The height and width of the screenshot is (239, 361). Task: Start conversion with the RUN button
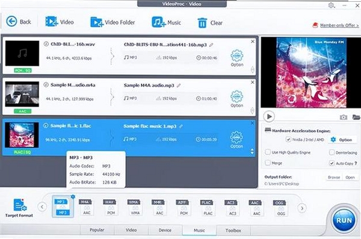344,220
